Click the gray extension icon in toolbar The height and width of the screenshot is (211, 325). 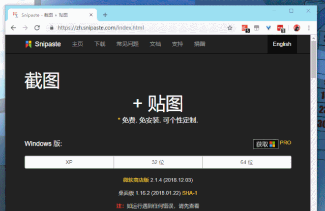[257, 28]
